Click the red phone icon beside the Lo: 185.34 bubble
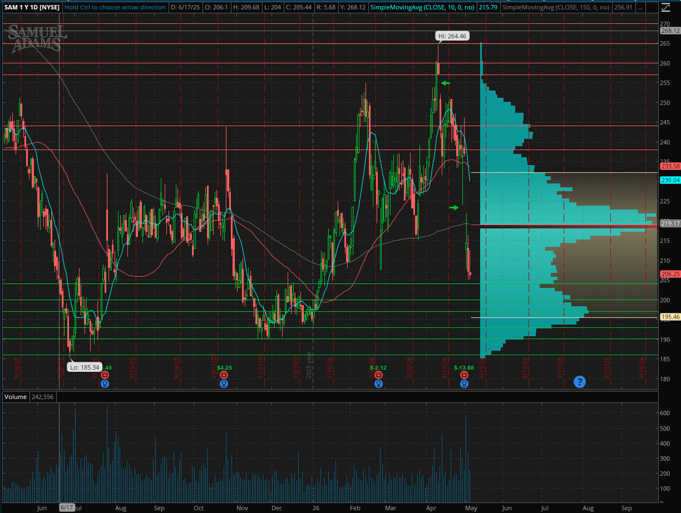The width and height of the screenshot is (681, 513). coord(105,376)
